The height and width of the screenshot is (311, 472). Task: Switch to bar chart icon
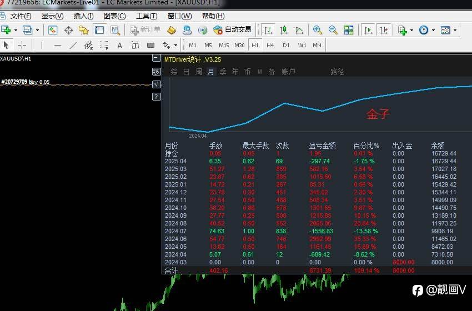click(x=268, y=30)
